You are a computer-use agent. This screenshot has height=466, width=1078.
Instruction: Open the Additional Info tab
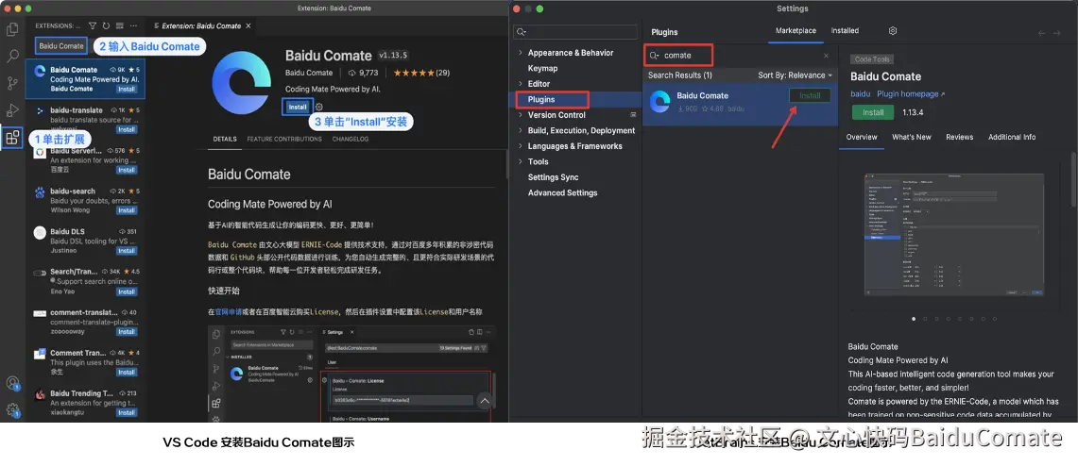coord(1011,138)
